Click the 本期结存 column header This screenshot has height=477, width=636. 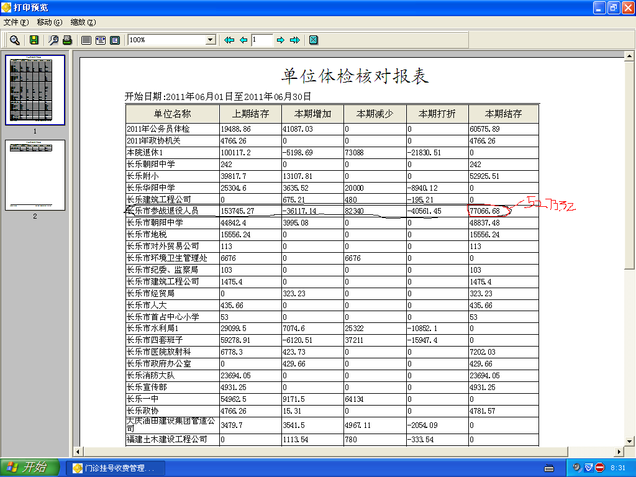(x=503, y=114)
